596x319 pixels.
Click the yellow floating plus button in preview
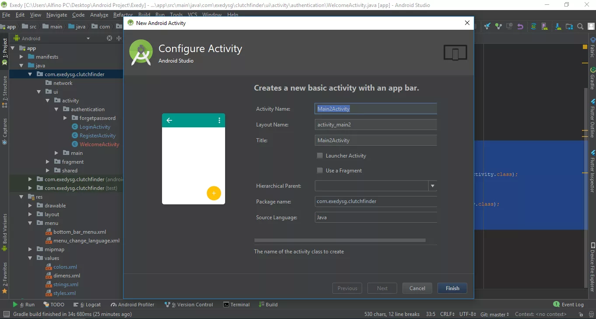point(214,193)
